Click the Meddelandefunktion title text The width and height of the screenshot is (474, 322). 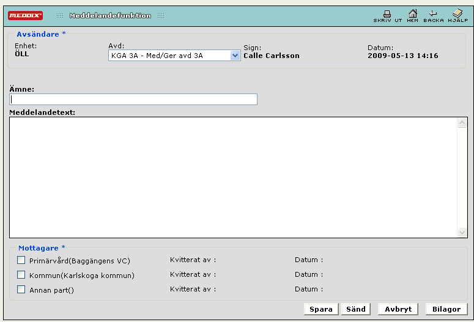(110, 15)
